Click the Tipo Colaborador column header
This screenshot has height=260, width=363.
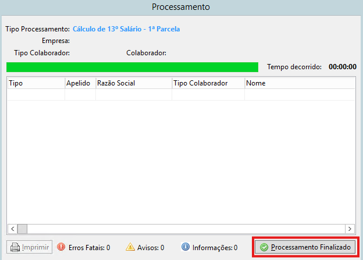tap(208, 83)
